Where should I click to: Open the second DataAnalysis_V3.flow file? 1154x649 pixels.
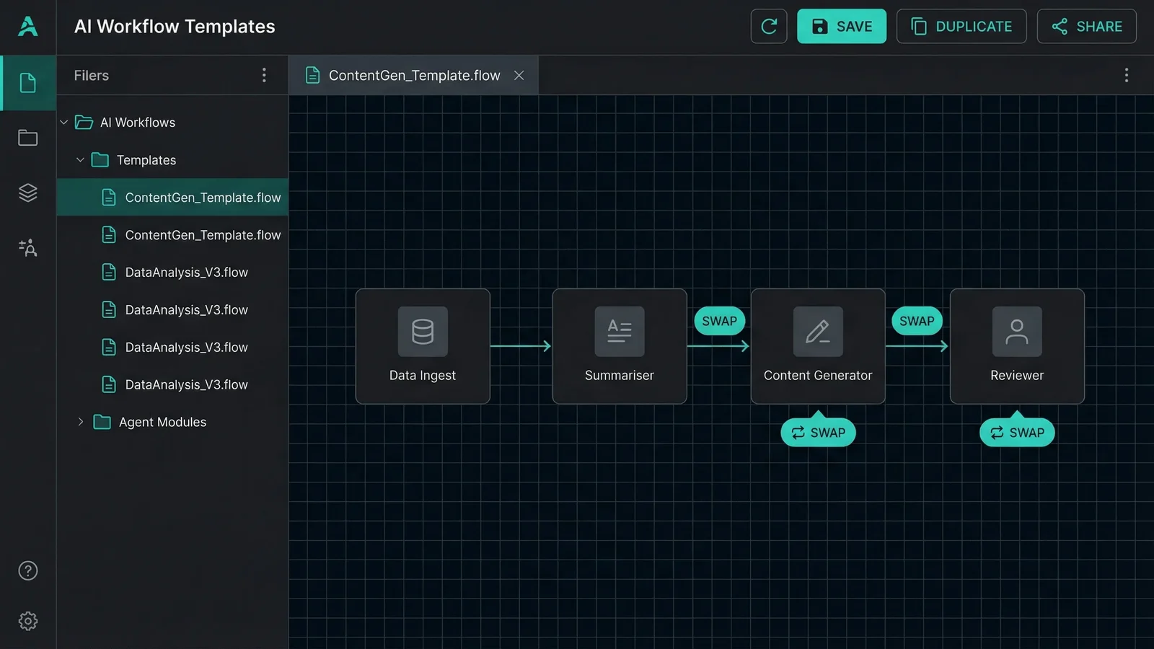point(172,310)
